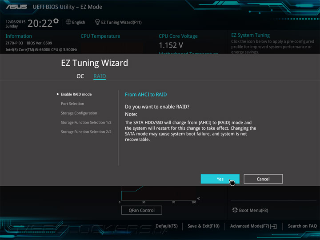This screenshot has width=320, height=240.
Task: Confirm enabling RAID with Yes
Action: click(x=220, y=179)
